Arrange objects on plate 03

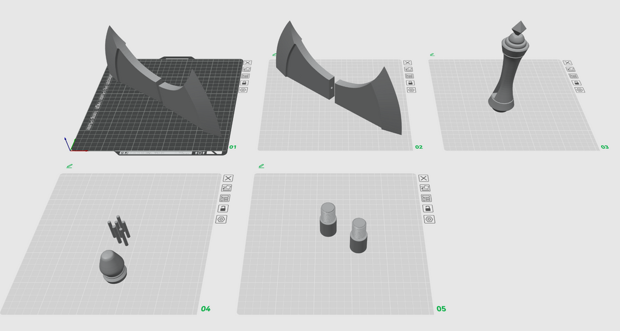(573, 76)
